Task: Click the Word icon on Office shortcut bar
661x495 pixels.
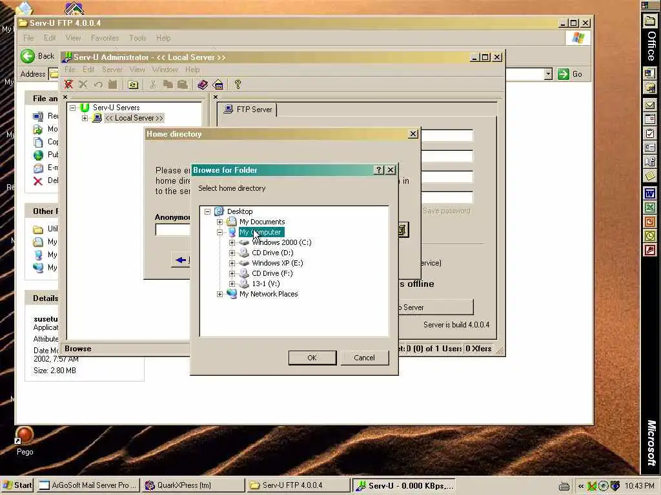Action: coord(649,193)
